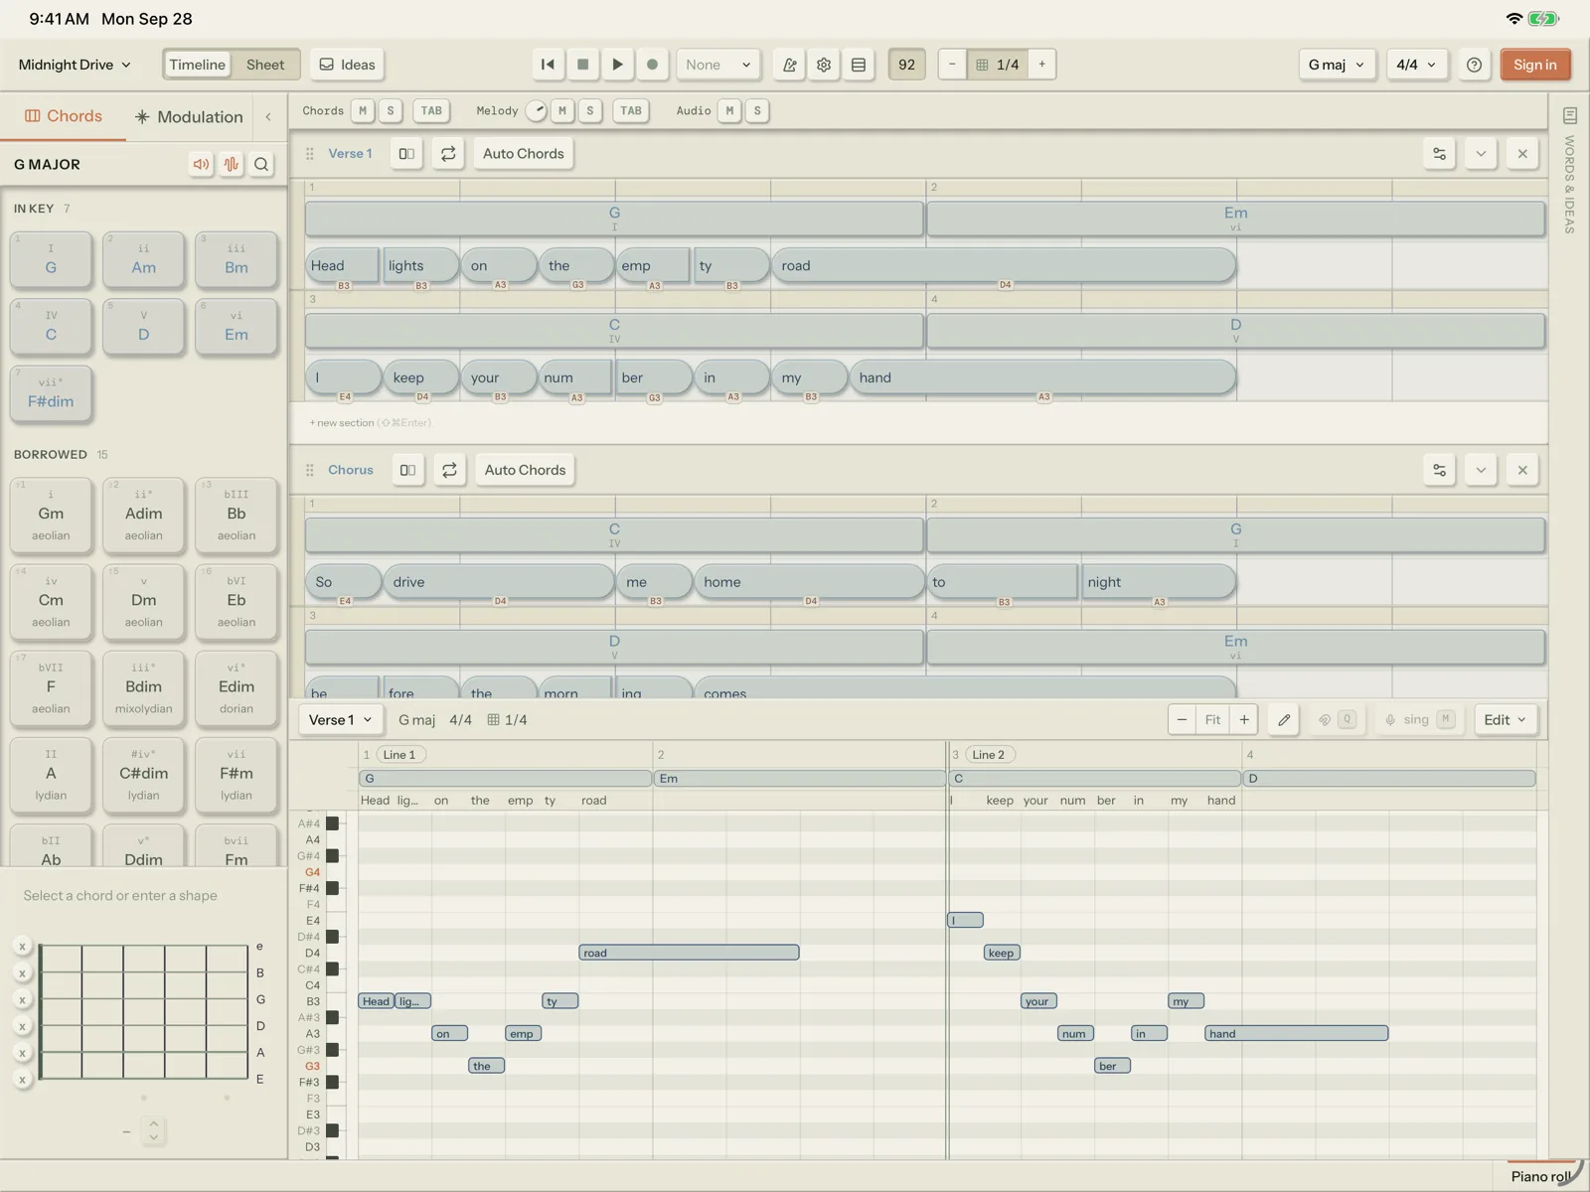Open the Ideas button
1590x1192 pixels.
coord(348,65)
